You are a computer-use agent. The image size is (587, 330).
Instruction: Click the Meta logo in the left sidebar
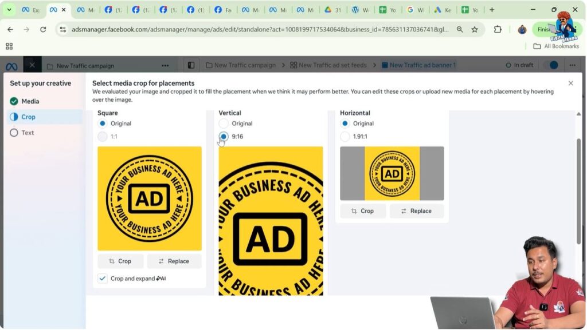(10, 66)
